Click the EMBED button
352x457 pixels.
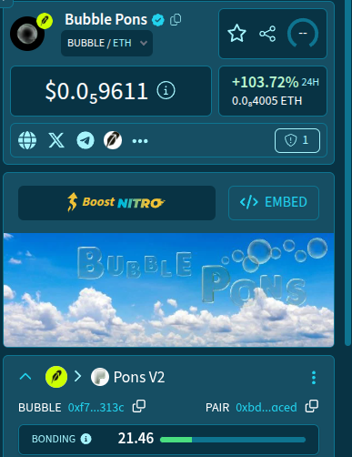click(274, 203)
